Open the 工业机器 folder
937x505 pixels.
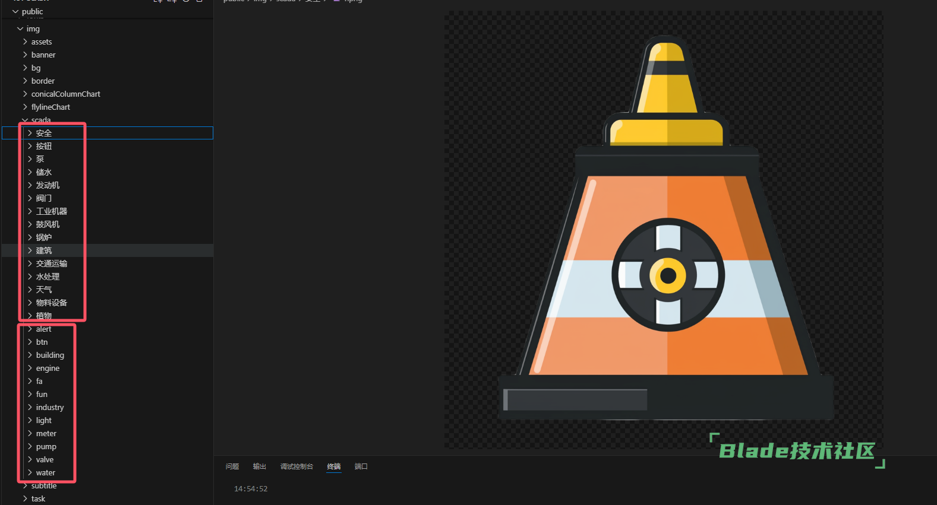coord(51,211)
